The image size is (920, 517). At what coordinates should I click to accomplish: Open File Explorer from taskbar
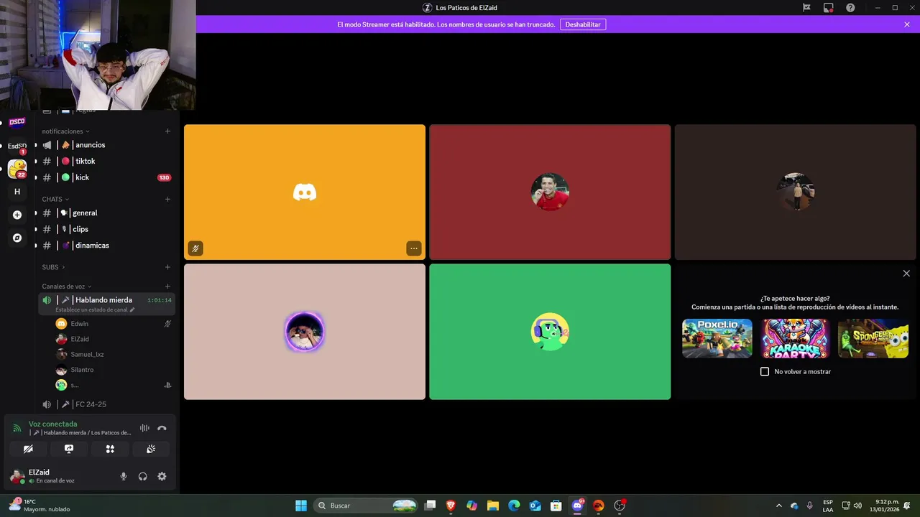click(x=493, y=506)
